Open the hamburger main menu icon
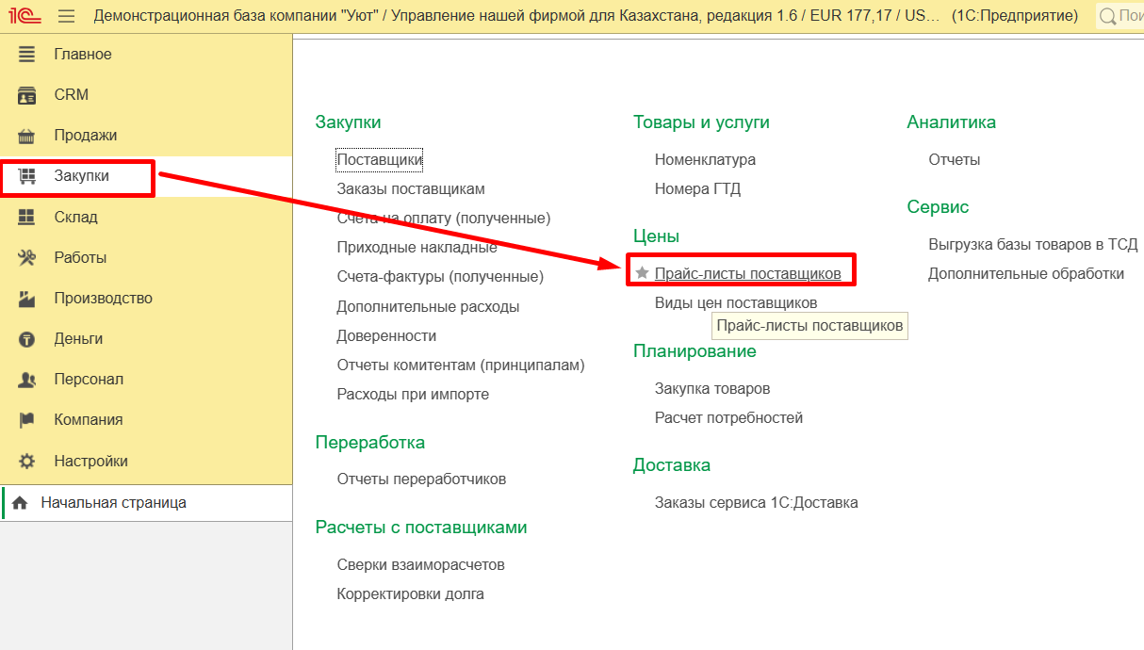Image resolution: width=1144 pixels, height=650 pixels. 66,16
